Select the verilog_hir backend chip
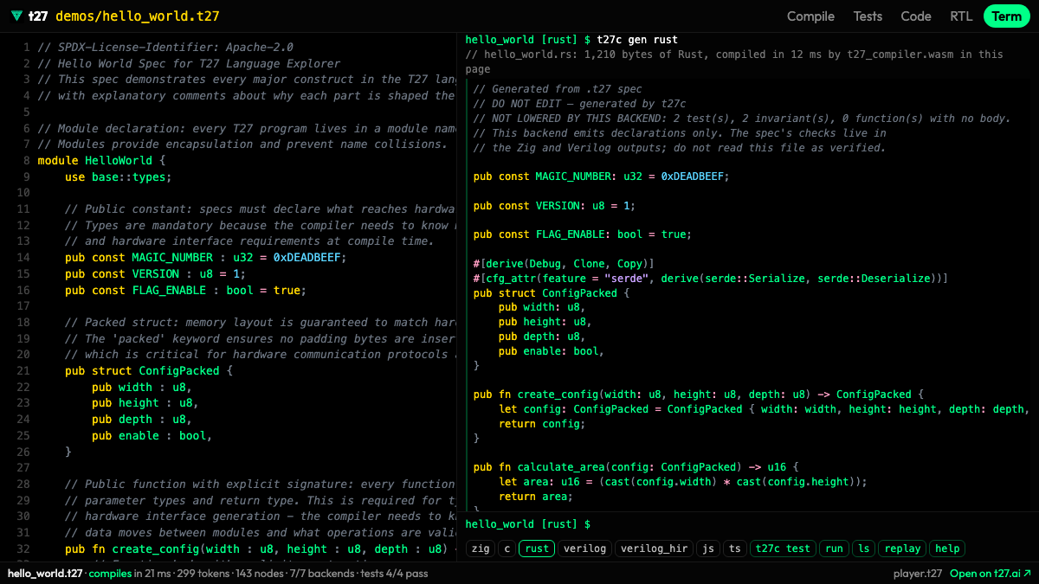The image size is (1039, 584). pos(654,549)
